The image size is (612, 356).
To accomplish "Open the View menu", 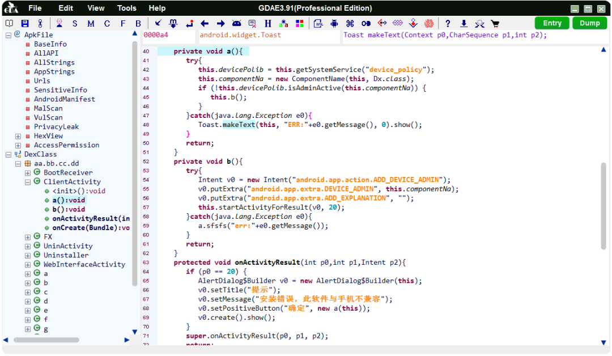I will click(96, 8).
